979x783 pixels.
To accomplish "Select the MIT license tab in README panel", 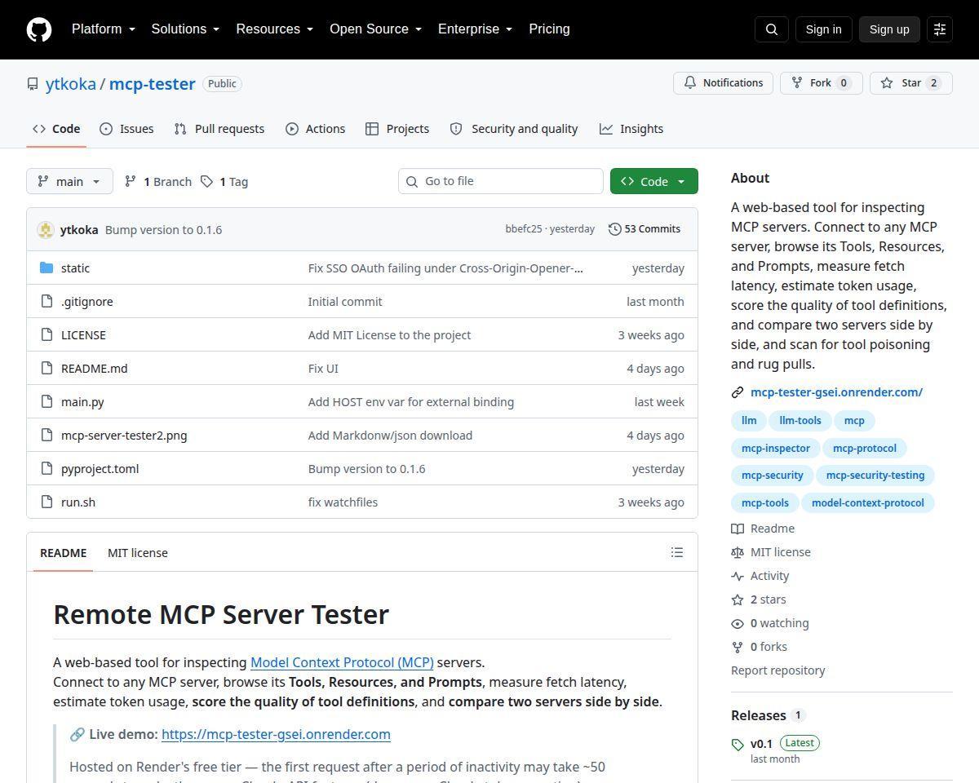I will click(138, 553).
